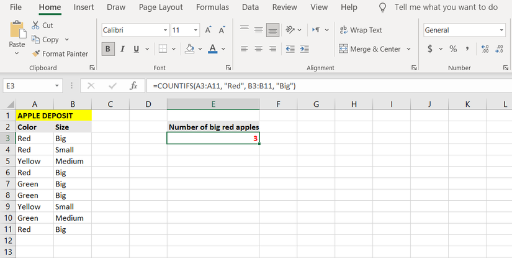Center text horizontally
512x258 pixels.
click(259, 49)
